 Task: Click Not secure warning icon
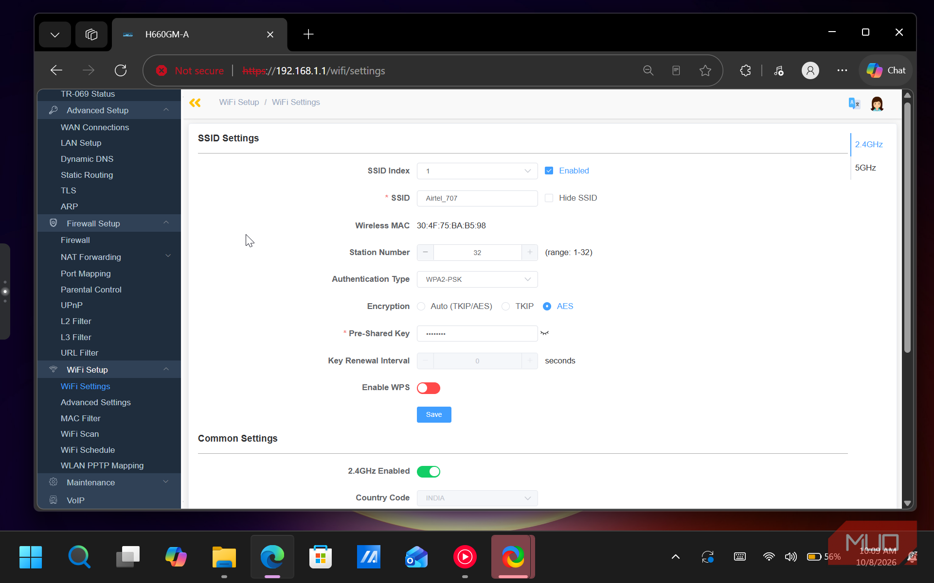click(x=162, y=70)
